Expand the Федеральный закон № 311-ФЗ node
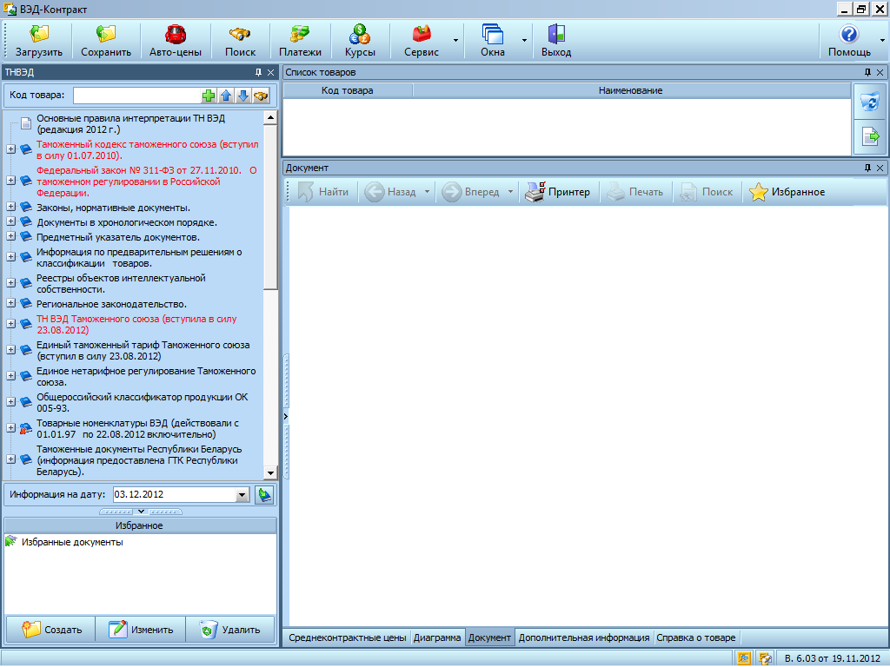 10,181
